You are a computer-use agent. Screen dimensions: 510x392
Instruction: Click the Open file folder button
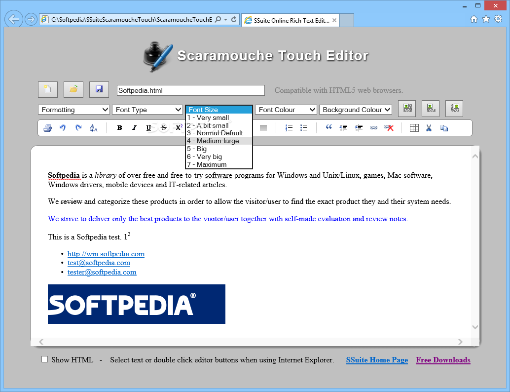pyautogui.click(x=73, y=89)
